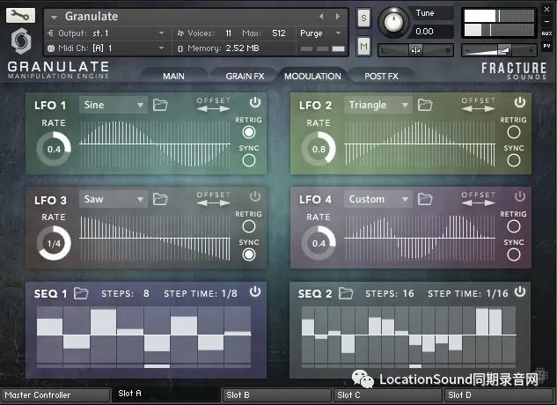557x405 pixels.
Task: Open LFO 4 preset folder icon
Action: point(425,199)
